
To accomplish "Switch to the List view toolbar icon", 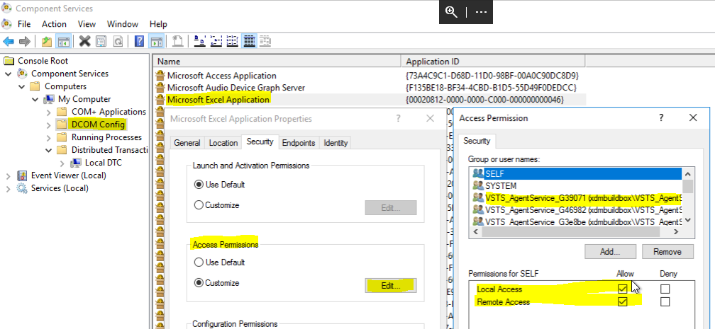I will (x=232, y=42).
